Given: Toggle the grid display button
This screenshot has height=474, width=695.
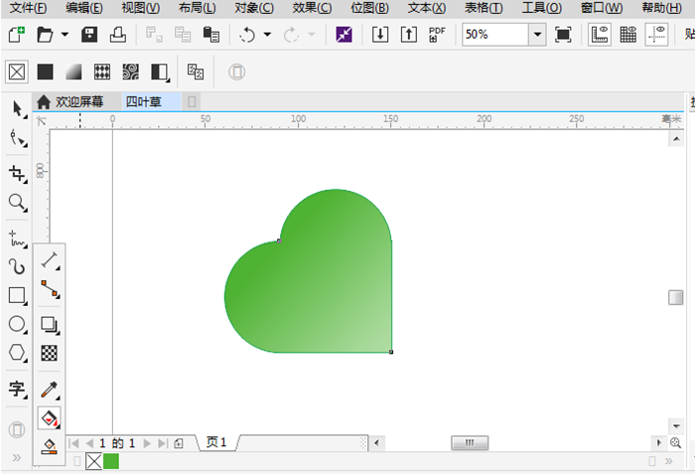Looking at the screenshot, I should pos(627,35).
